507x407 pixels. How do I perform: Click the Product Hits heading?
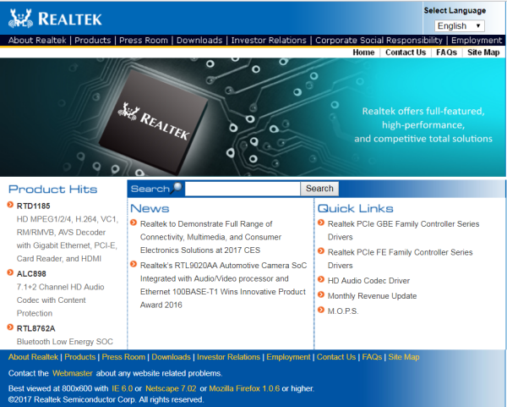[52, 189]
